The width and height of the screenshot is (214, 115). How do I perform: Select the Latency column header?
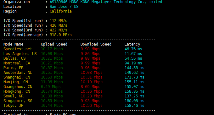pyautogui.click(x=132, y=44)
